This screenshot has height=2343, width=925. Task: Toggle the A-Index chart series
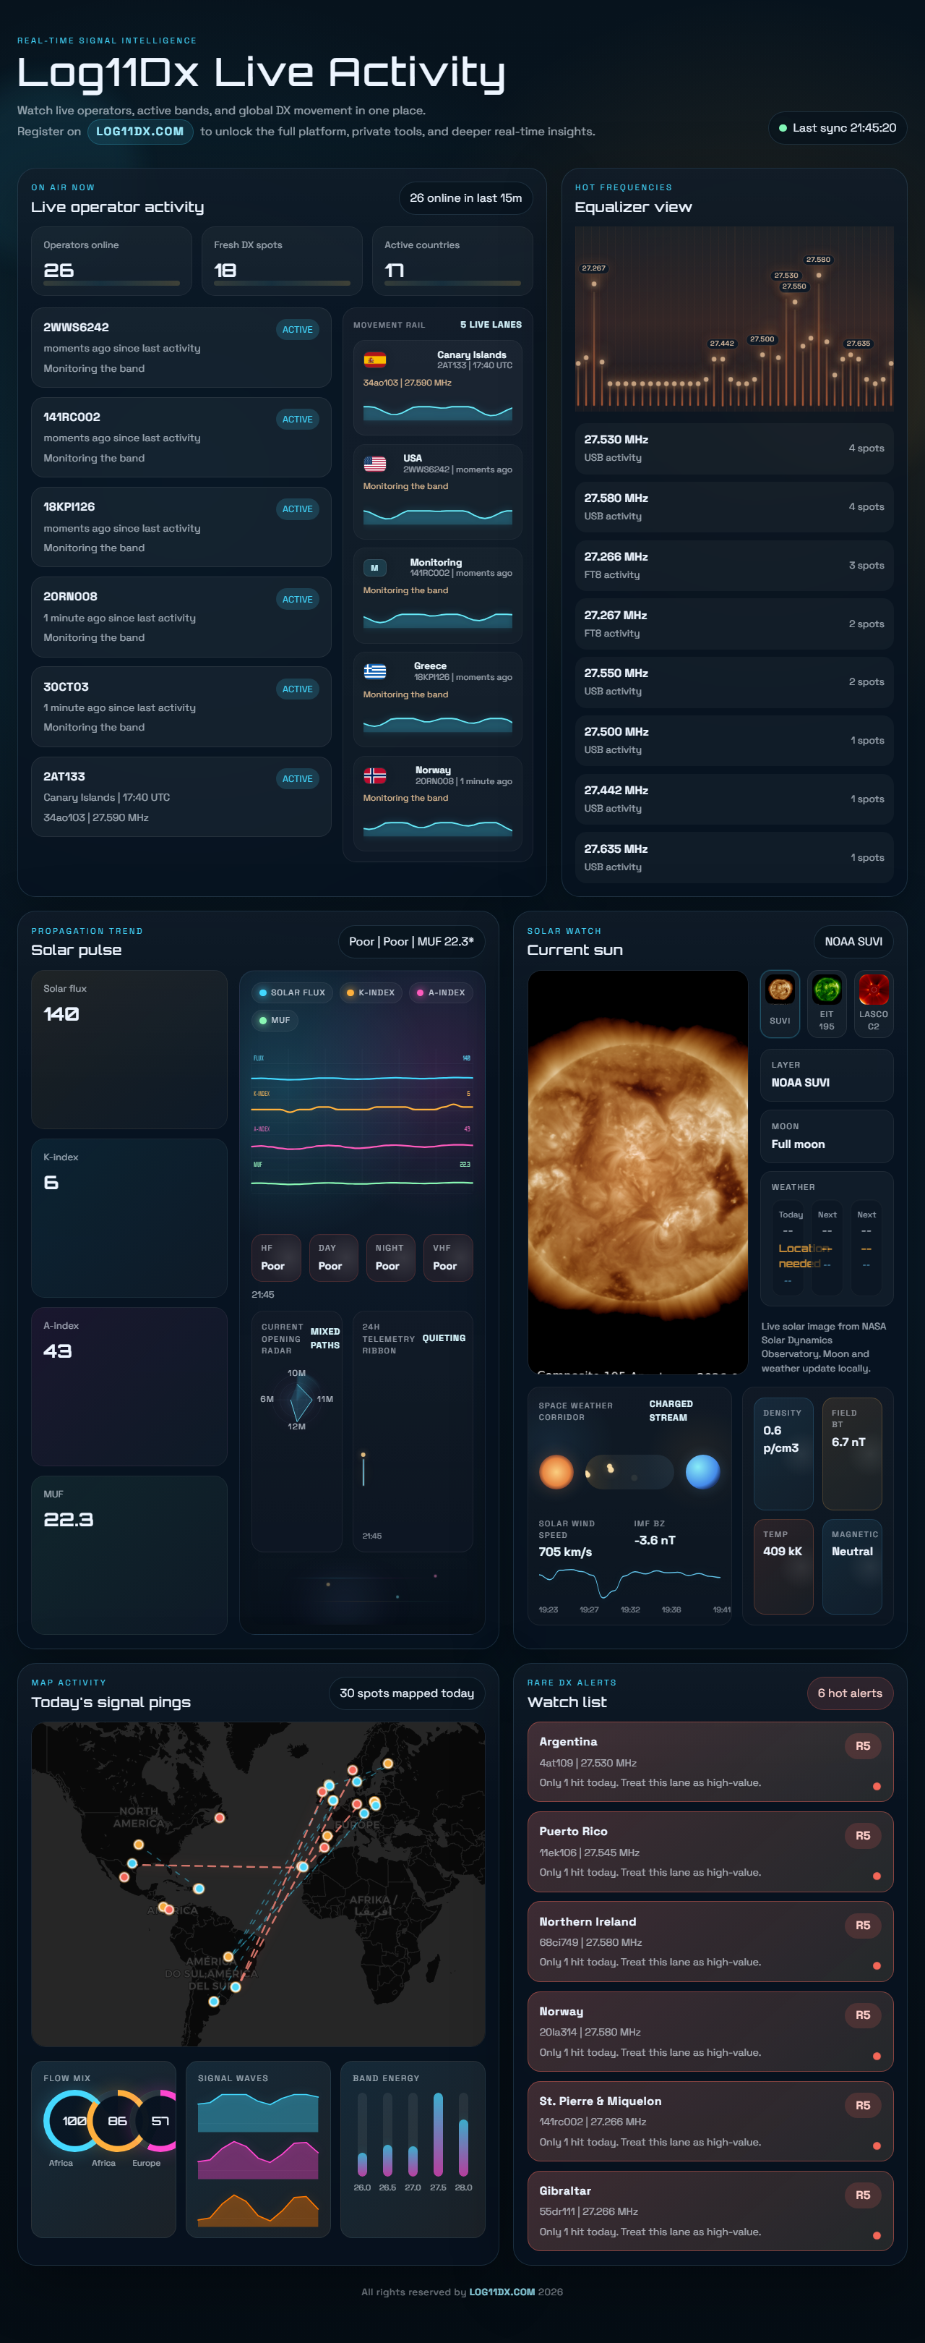point(441,992)
